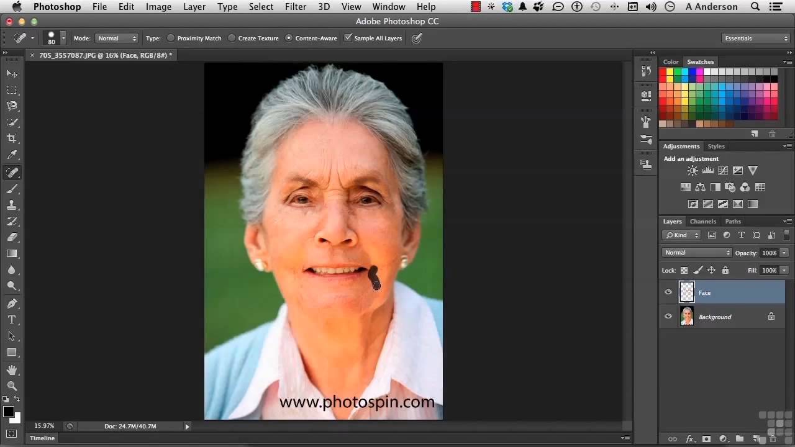Open the layer style fx button
This screenshot has width=795, height=447.
click(689, 439)
